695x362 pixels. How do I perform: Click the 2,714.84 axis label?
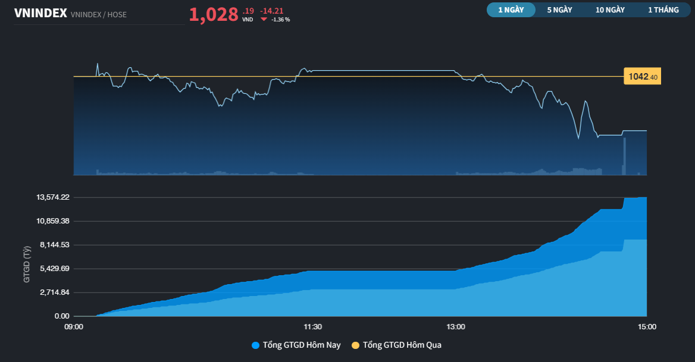55,292
